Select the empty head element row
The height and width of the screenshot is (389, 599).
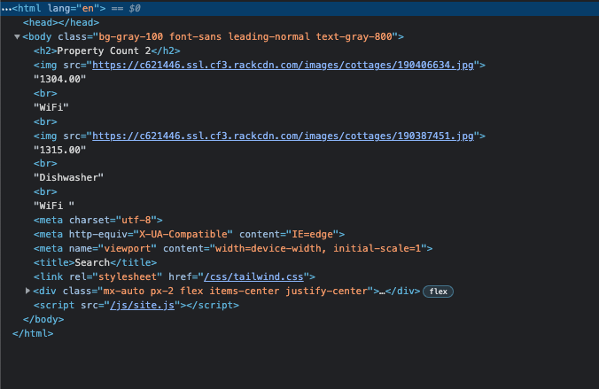[299, 22]
